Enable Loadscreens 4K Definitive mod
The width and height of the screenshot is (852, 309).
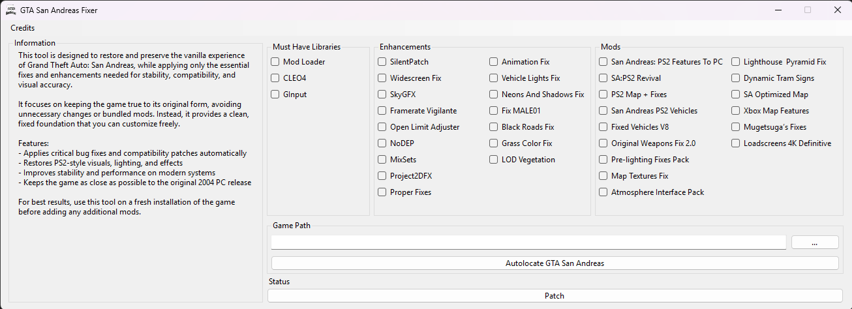point(736,143)
